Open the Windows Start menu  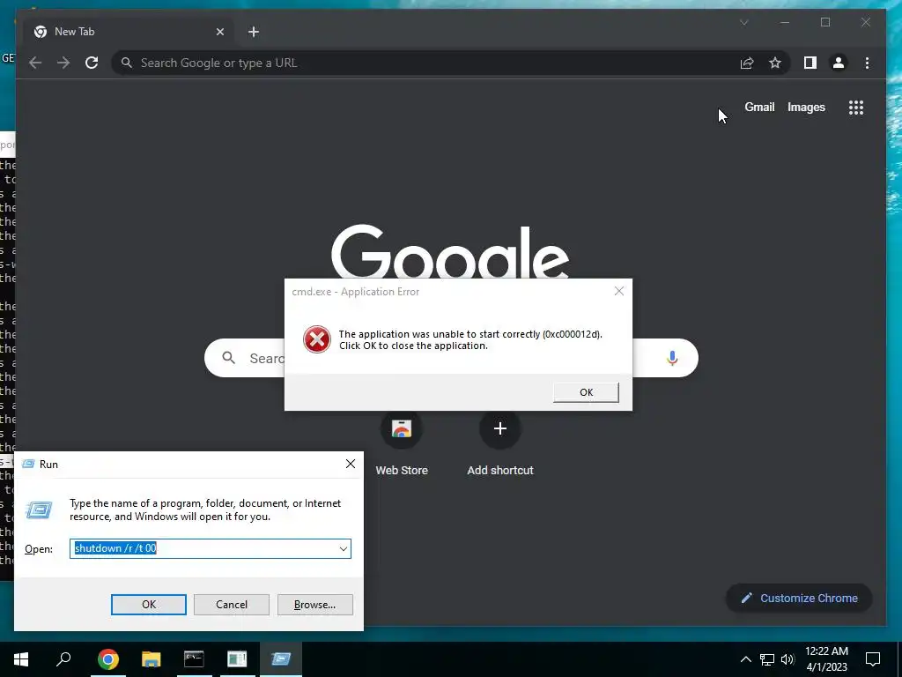[21, 658]
